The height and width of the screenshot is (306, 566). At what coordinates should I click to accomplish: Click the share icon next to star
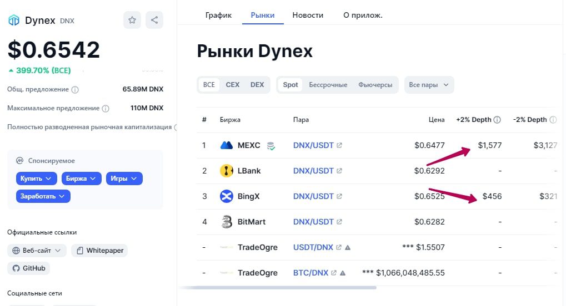click(x=154, y=20)
